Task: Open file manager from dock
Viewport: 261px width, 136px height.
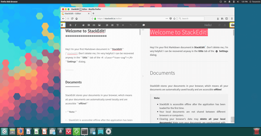Action: (12, 132)
